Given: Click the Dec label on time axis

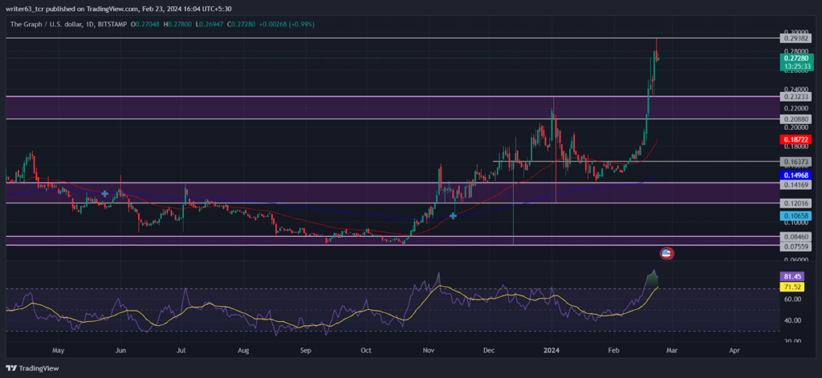Looking at the screenshot, I should coord(489,350).
